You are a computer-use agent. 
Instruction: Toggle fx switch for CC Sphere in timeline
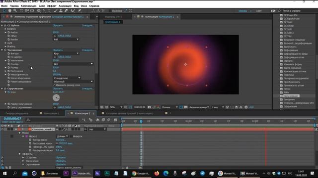(x=2, y=157)
